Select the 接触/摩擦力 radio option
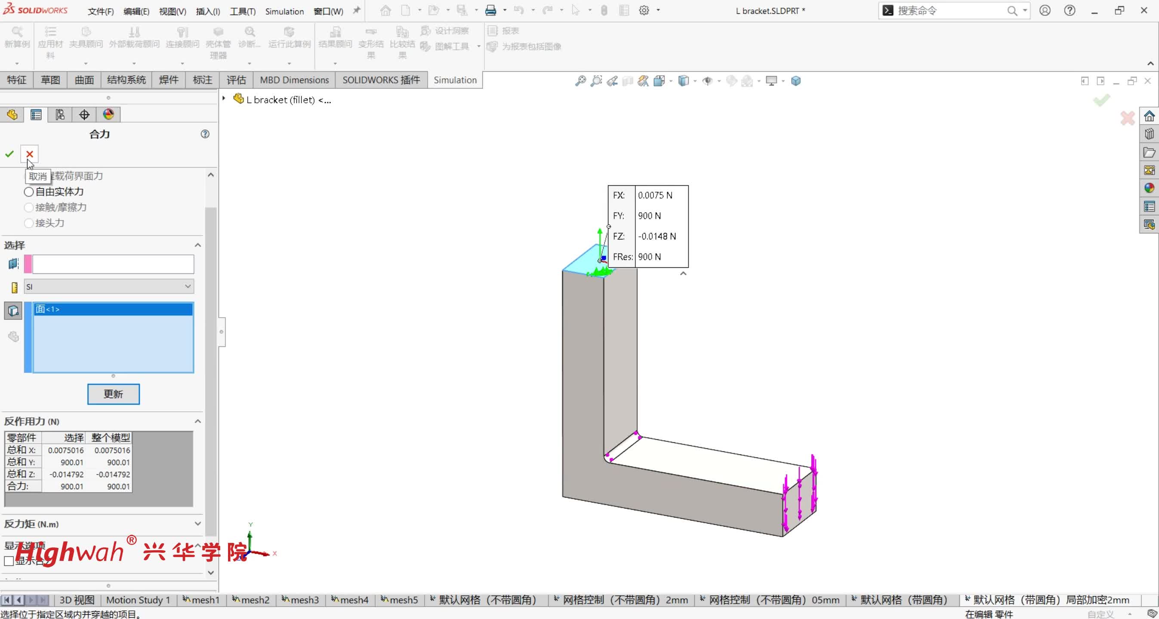 [29, 208]
